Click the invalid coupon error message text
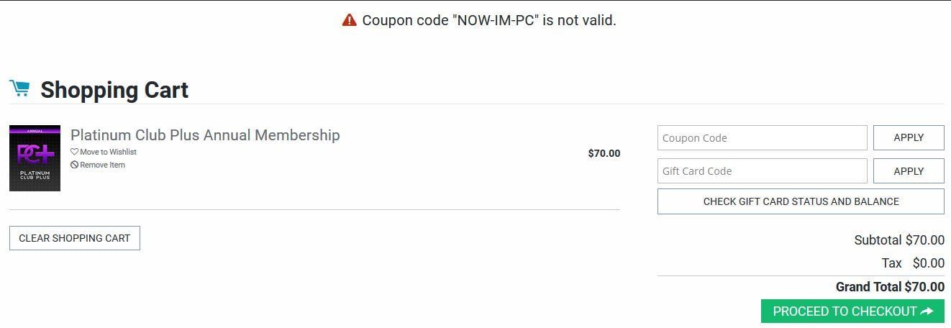951x328 pixels. pos(489,20)
